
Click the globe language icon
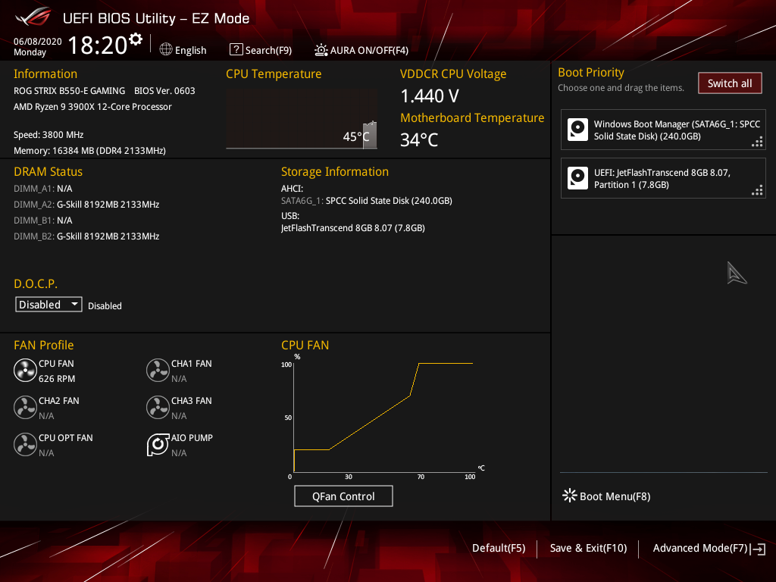coord(166,49)
